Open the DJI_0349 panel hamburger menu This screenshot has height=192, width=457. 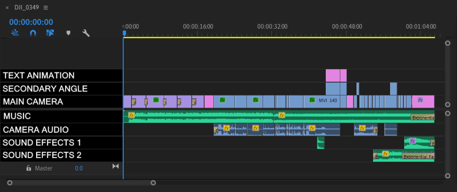point(46,8)
